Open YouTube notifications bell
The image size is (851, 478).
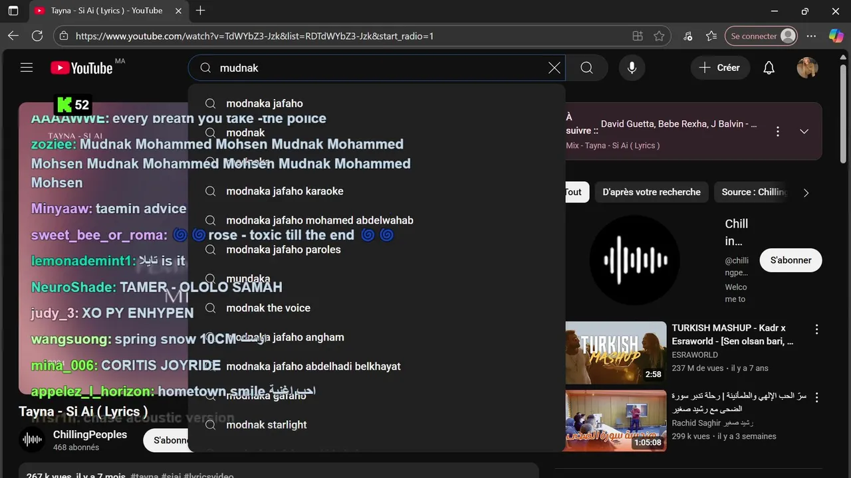point(769,68)
